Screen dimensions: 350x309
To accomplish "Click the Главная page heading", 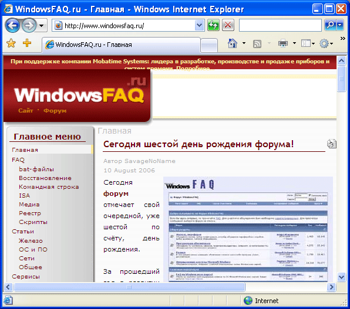I will pos(115,131).
